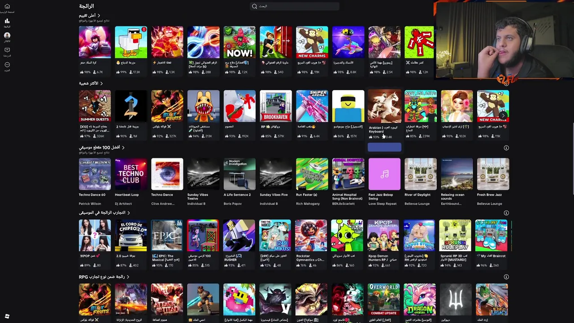Show info for trending music experiences section
This screenshot has width=574, height=323.
506,213
